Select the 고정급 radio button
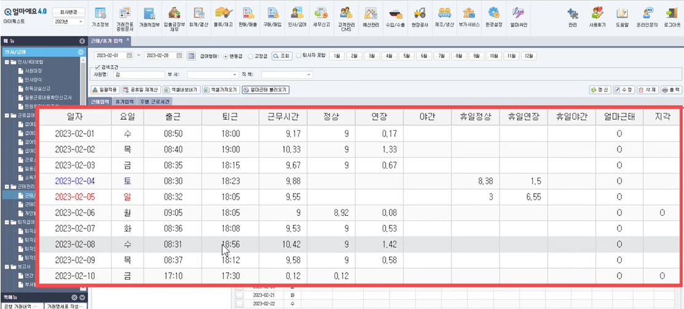The width and height of the screenshot is (684, 309). [x=250, y=57]
